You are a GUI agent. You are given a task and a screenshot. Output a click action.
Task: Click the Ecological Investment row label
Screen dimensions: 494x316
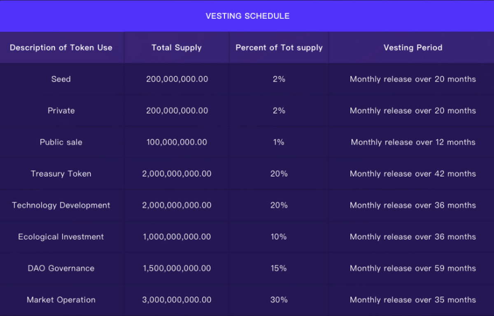(61, 237)
